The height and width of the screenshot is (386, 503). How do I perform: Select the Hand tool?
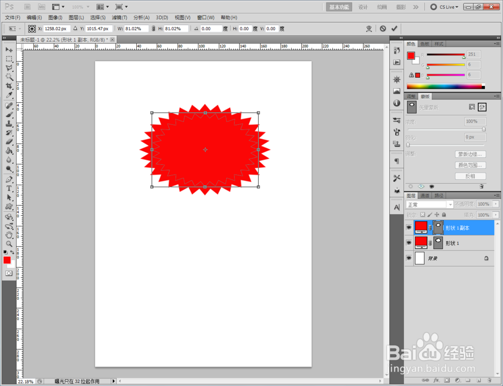pyautogui.click(x=9, y=235)
